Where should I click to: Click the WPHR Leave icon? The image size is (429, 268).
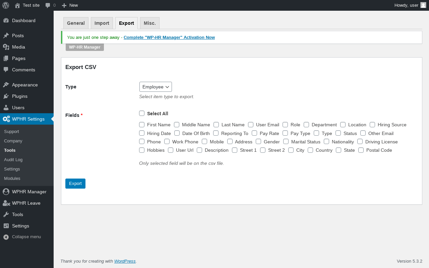[x=6, y=203]
